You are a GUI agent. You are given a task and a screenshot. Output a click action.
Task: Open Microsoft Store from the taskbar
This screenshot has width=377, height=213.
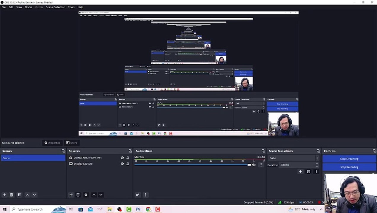[81, 209]
